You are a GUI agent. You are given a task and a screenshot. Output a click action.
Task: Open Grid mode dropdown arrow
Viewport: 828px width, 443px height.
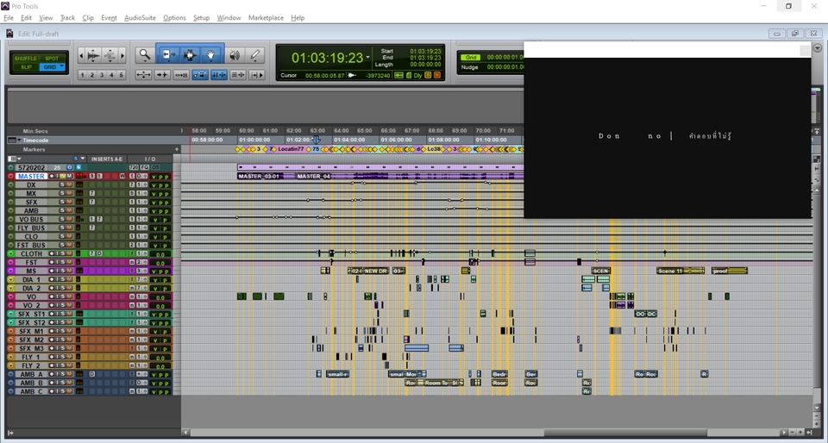tap(62, 67)
